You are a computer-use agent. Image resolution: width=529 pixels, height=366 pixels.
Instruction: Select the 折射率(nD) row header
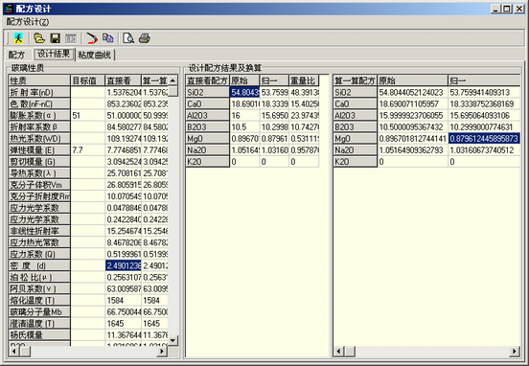pyautogui.click(x=39, y=92)
